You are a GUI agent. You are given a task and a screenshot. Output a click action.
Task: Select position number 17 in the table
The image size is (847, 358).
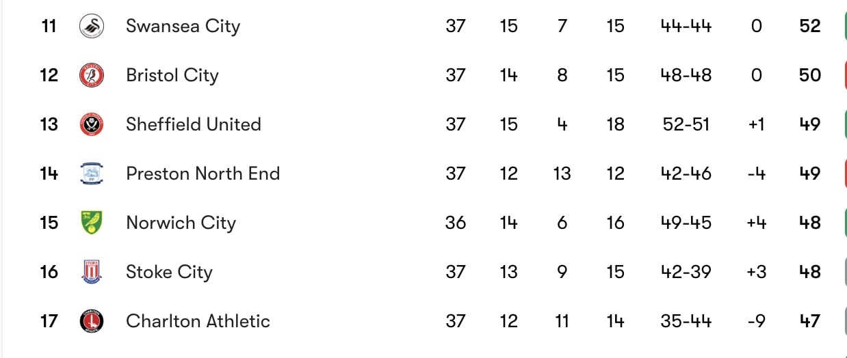[49, 321]
